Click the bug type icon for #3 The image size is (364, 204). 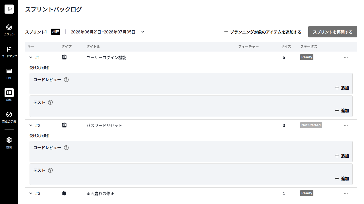click(x=64, y=193)
